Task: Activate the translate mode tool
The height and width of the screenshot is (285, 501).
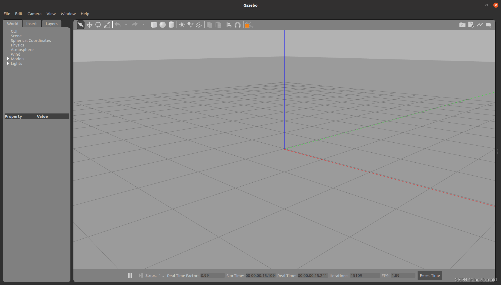Action: pyautogui.click(x=89, y=25)
